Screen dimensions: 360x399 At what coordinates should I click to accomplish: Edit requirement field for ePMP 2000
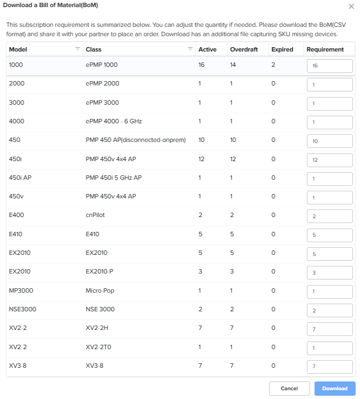pos(329,85)
